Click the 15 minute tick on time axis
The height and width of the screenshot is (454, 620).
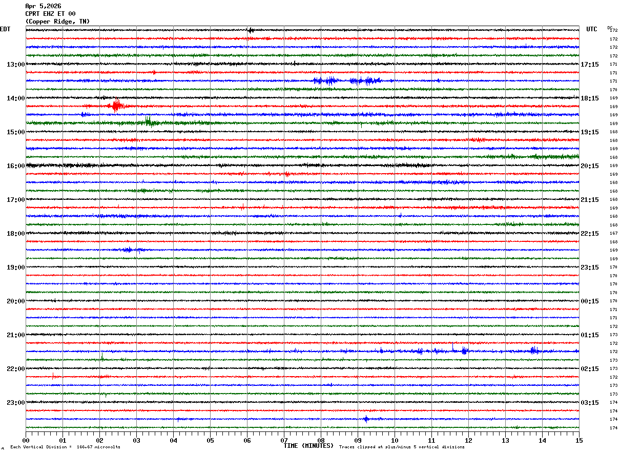click(x=579, y=440)
